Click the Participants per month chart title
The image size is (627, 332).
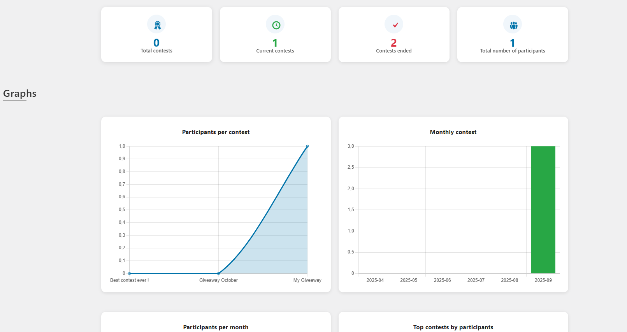click(x=216, y=327)
